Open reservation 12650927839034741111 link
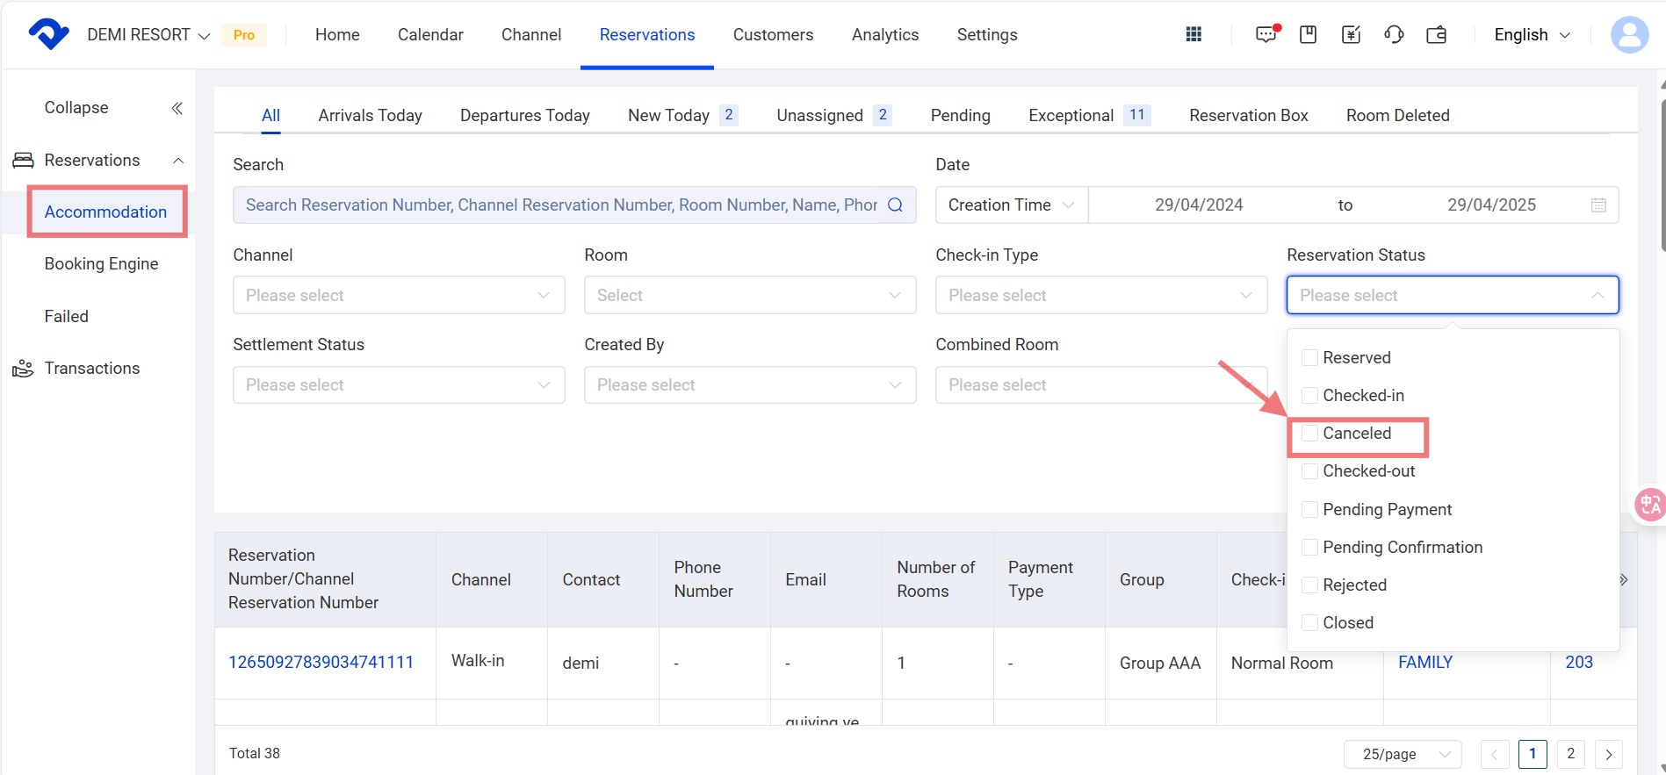Viewport: 1666px width, 775px height. coord(321,663)
